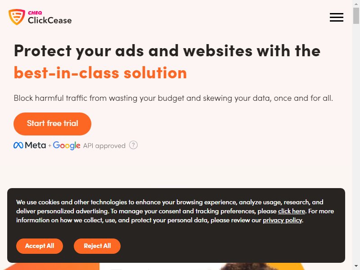Click the pink CHEQ brand mark
360x270 pixels.
click(x=35, y=13)
